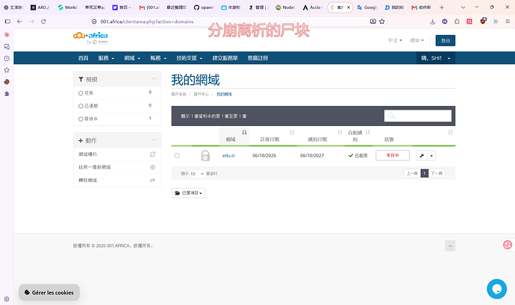Open a new tab with the plus icon
Screen dimensions: 515x305
442,7
